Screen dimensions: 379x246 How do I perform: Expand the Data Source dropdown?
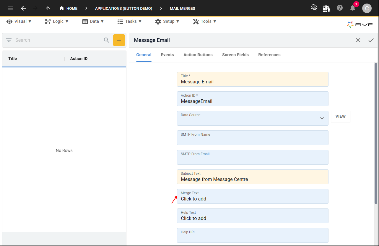pos(322,118)
